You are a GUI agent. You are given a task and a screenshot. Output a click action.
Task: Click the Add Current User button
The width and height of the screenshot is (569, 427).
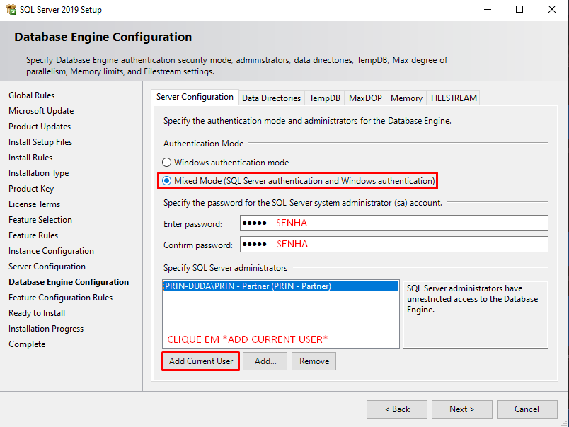point(201,361)
